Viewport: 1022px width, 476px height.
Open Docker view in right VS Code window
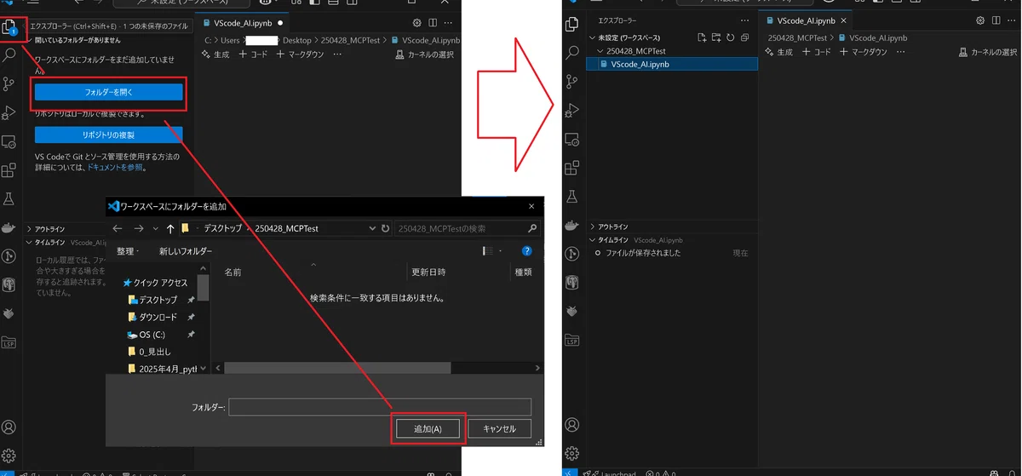tap(572, 225)
